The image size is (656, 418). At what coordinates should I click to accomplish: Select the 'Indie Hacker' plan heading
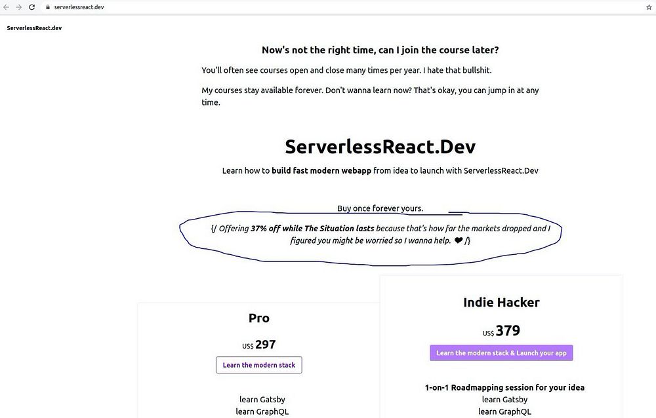tap(501, 302)
